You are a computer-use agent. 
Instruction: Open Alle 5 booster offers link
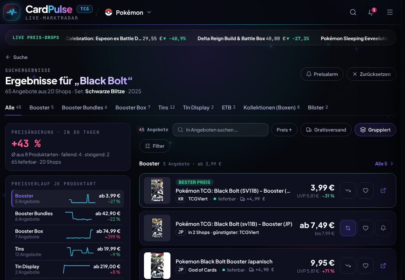coord(384,164)
